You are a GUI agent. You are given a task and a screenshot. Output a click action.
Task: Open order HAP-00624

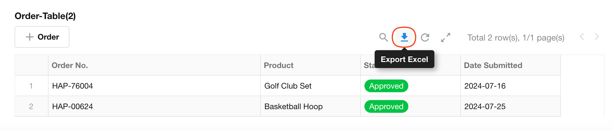[x=72, y=106]
